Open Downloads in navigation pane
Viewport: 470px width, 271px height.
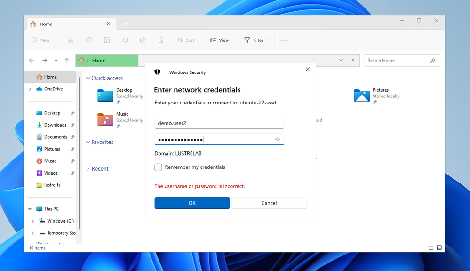[55, 125]
